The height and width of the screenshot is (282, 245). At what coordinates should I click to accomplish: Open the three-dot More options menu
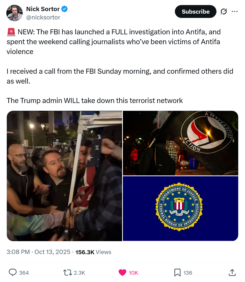click(235, 12)
